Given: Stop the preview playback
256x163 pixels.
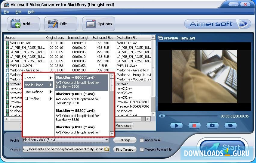Looking at the screenshot, I should pyautogui.click(x=194, y=126).
